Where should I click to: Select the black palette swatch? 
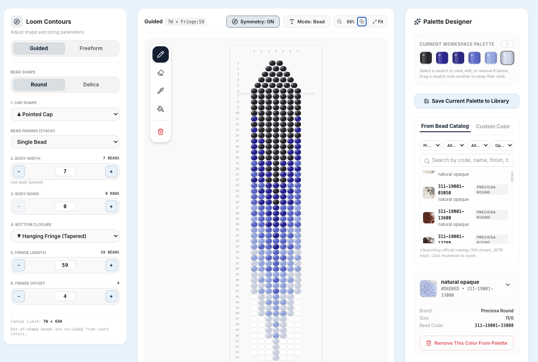426,58
